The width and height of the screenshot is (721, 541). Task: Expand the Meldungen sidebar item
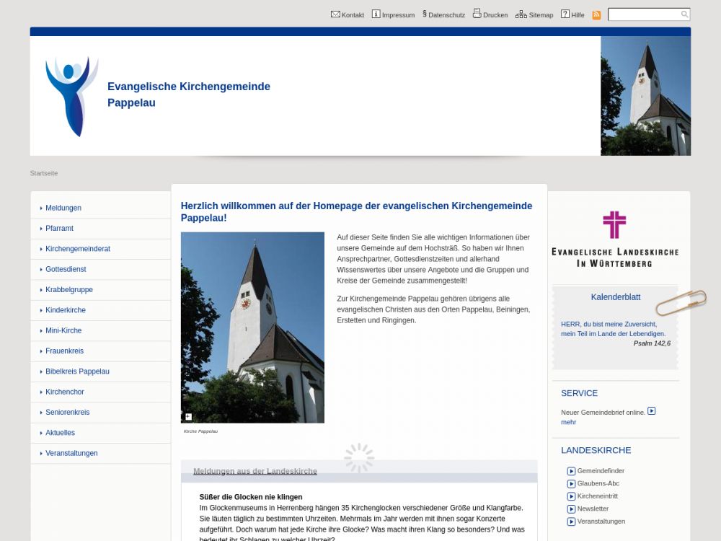coord(63,208)
